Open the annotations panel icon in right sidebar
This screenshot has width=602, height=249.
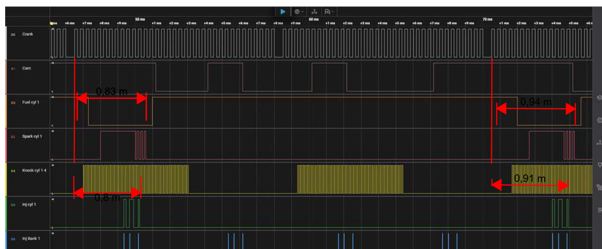[x=599, y=165]
